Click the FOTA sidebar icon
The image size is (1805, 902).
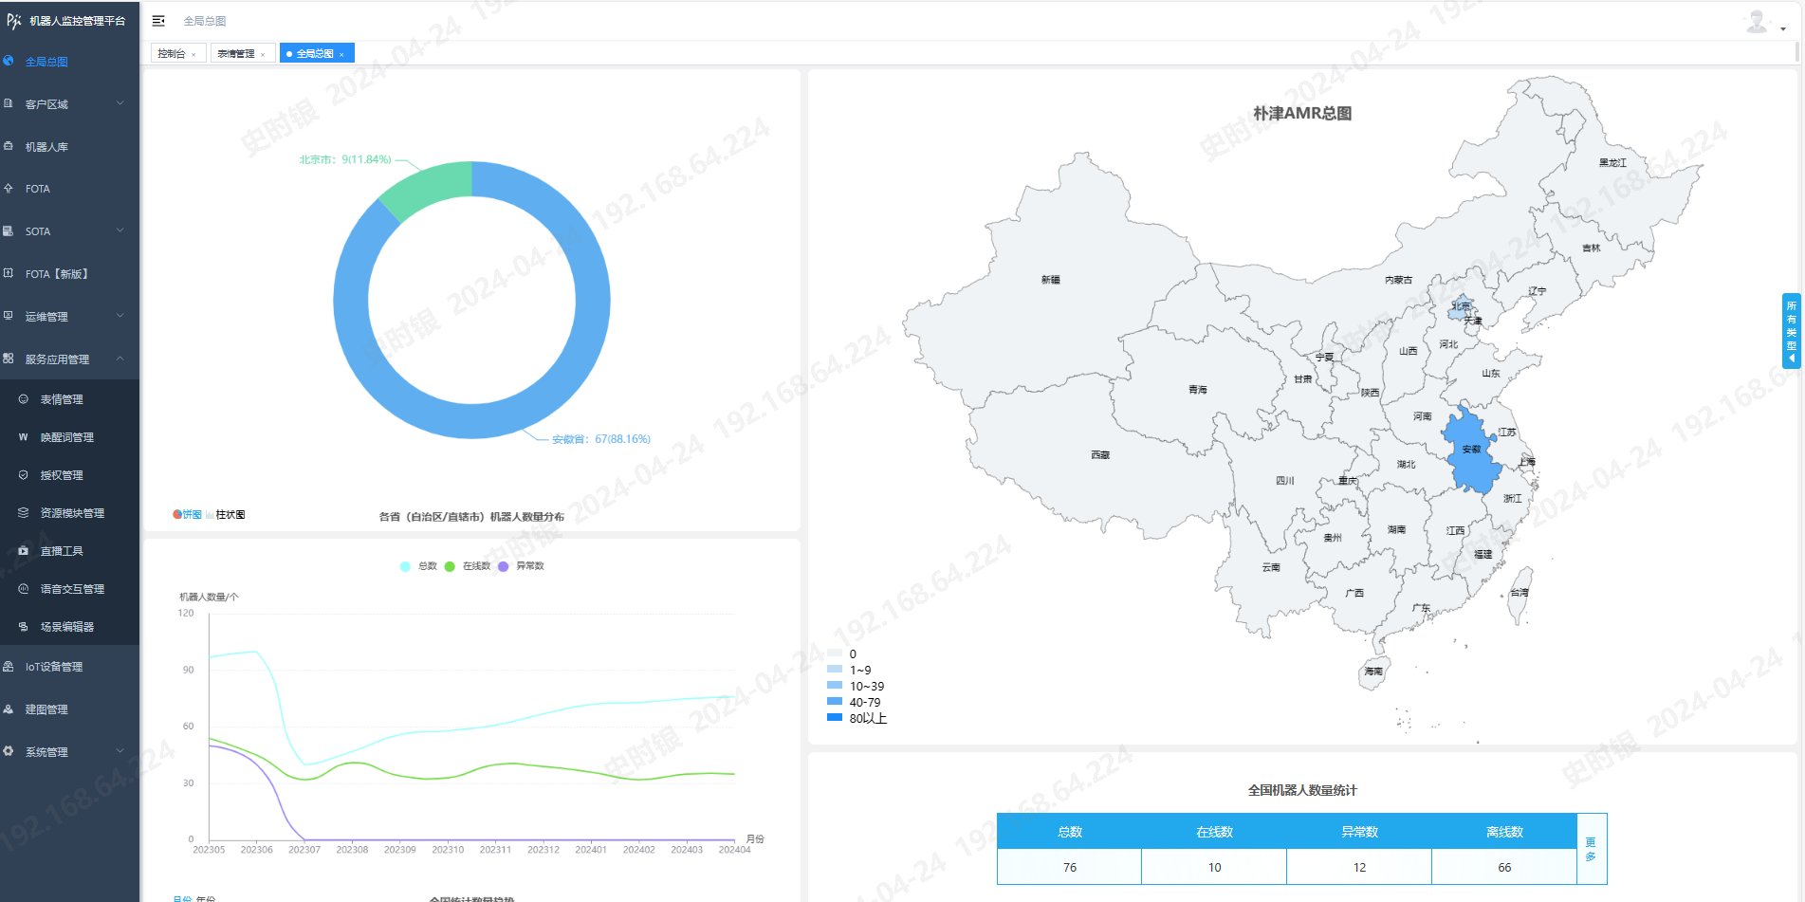click(x=9, y=188)
